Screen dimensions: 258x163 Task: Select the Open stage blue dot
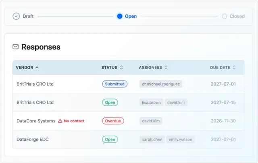(120, 16)
